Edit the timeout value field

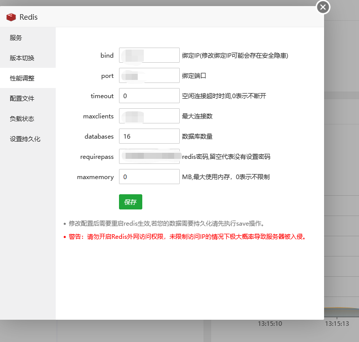coord(149,96)
